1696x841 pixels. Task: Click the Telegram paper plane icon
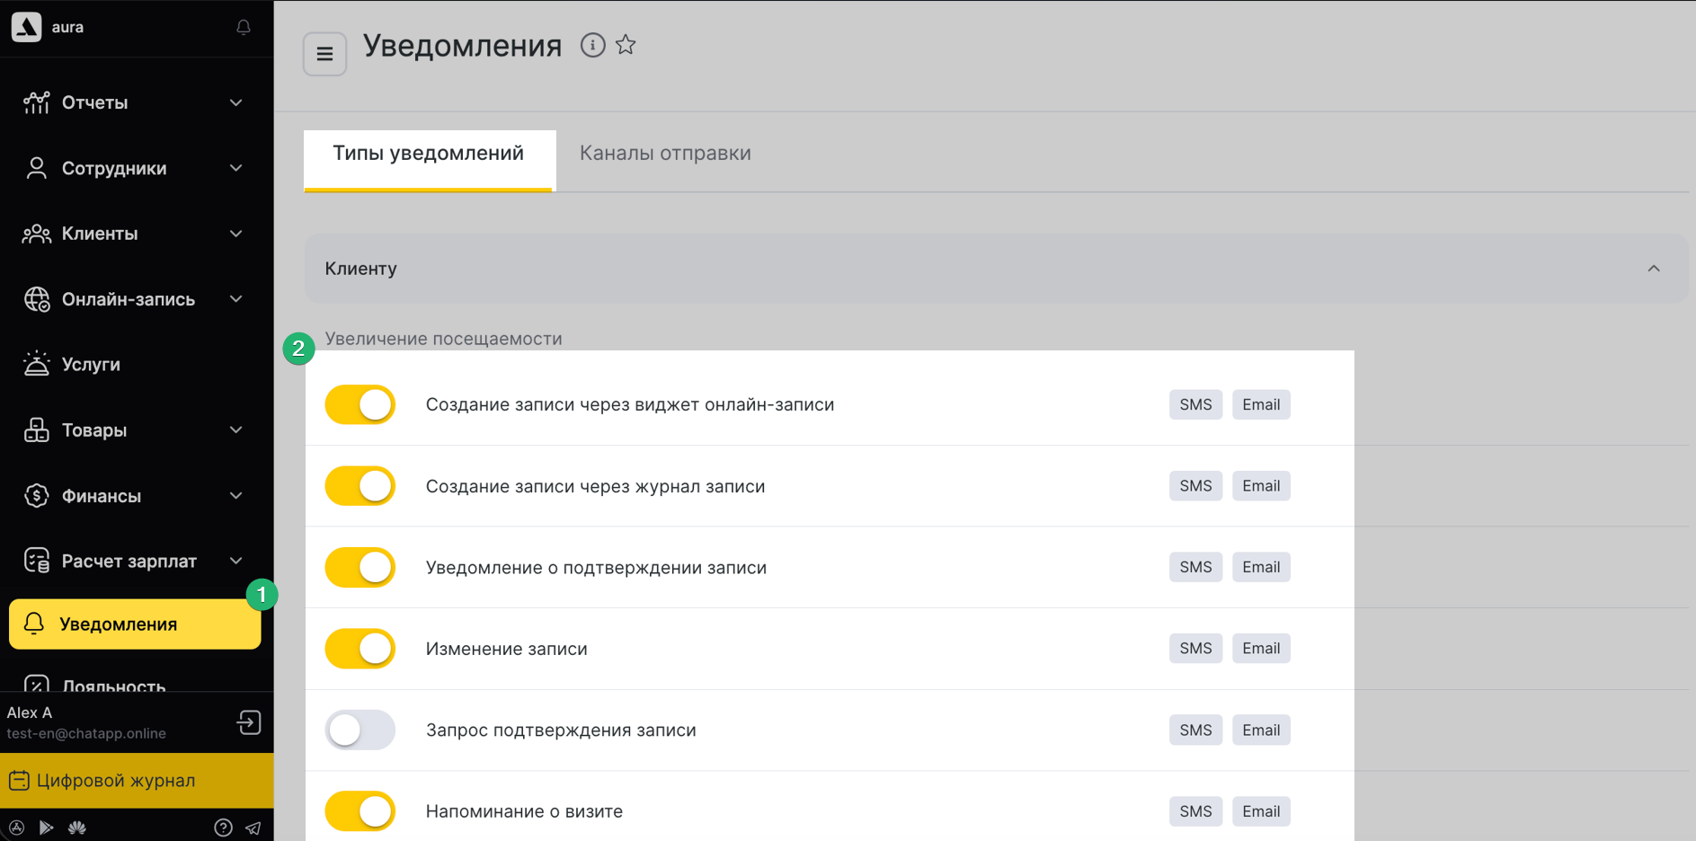(x=253, y=828)
